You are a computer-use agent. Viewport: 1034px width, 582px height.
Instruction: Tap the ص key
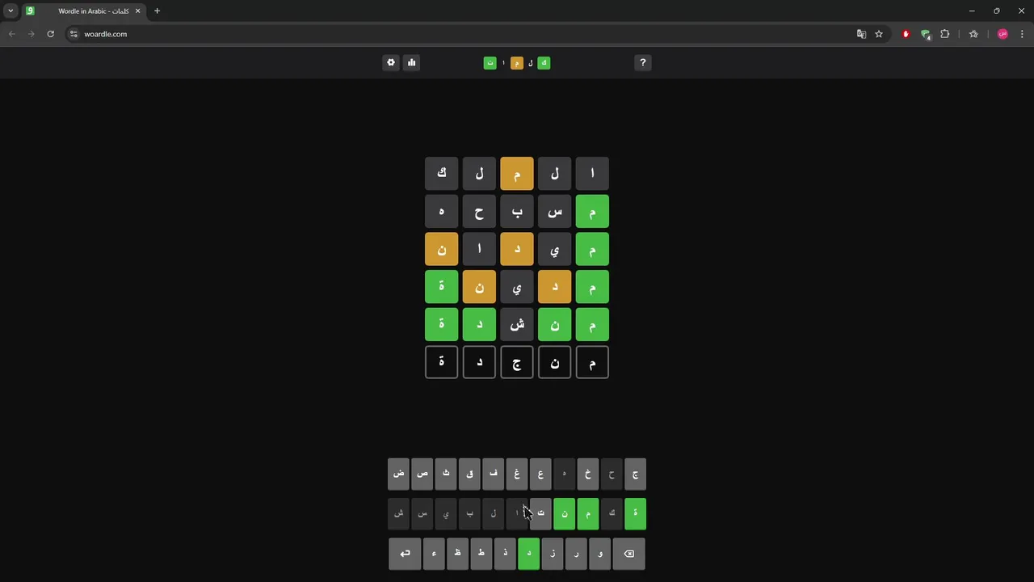(x=422, y=474)
